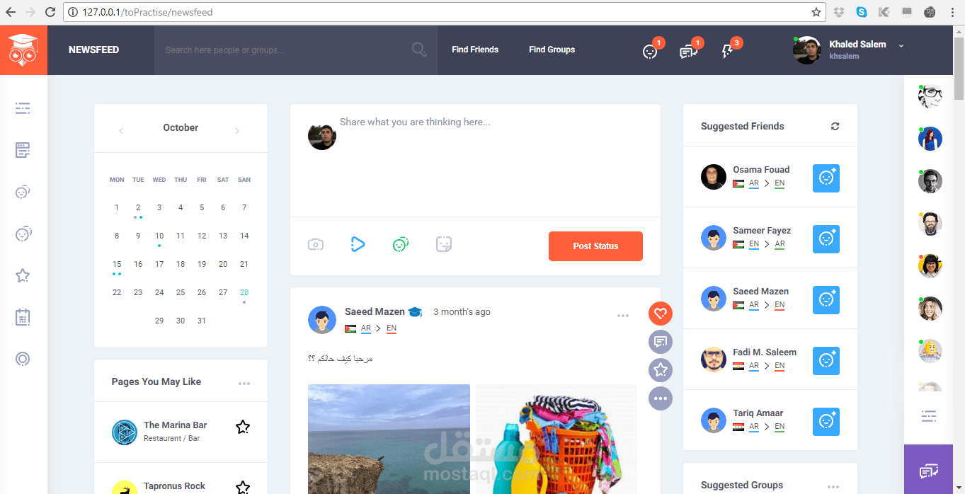Open Find Friends menu item
The image size is (965, 494).
[475, 50]
